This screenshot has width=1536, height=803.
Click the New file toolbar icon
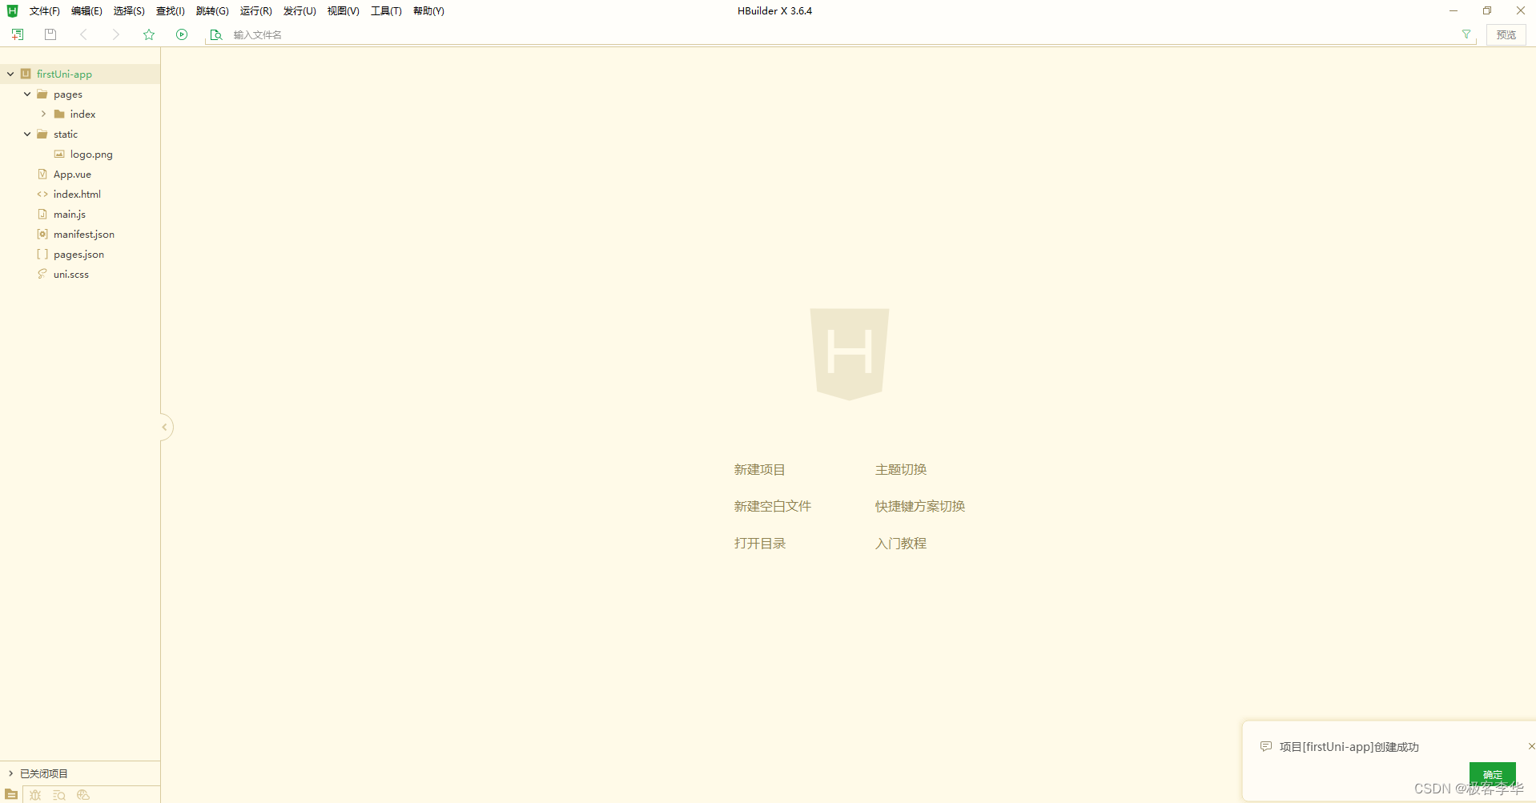18,34
